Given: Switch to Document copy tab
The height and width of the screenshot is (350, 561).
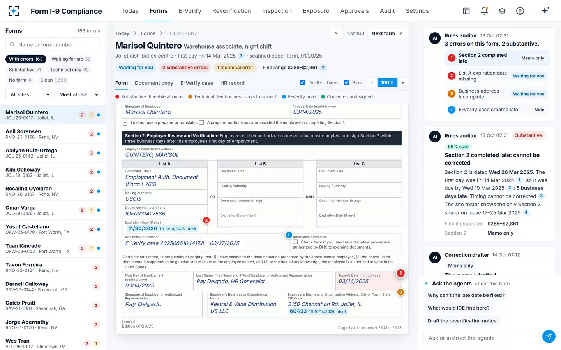Looking at the screenshot, I should point(154,83).
